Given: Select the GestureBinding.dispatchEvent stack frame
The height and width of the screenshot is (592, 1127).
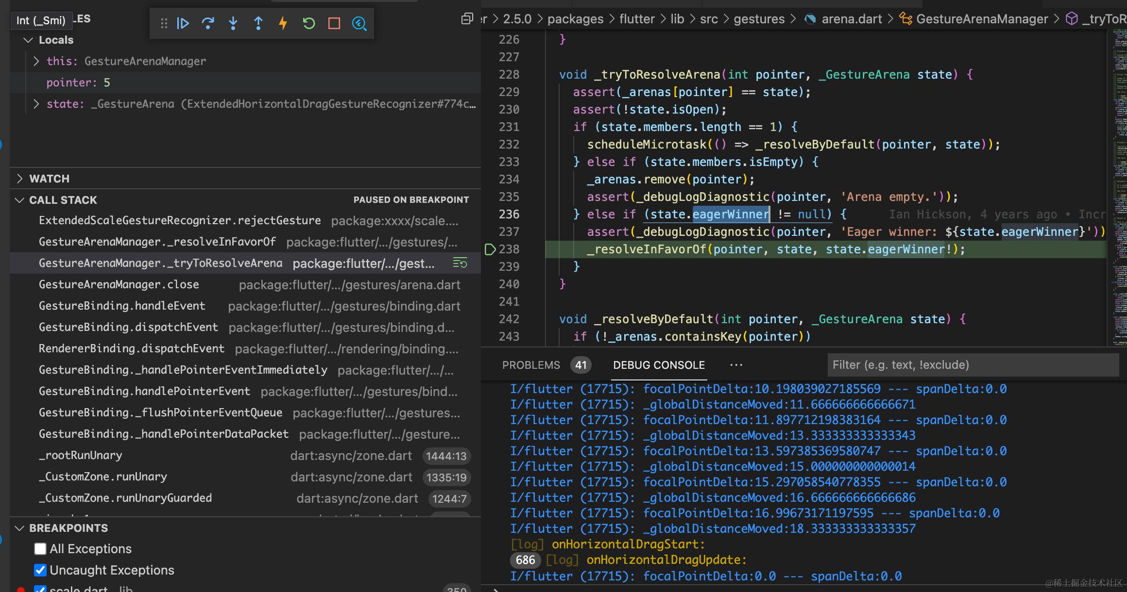Looking at the screenshot, I should pyautogui.click(x=245, y=328).
